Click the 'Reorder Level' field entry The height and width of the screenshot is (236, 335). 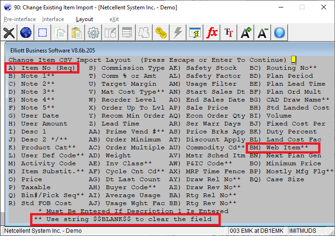click(123, 100)
